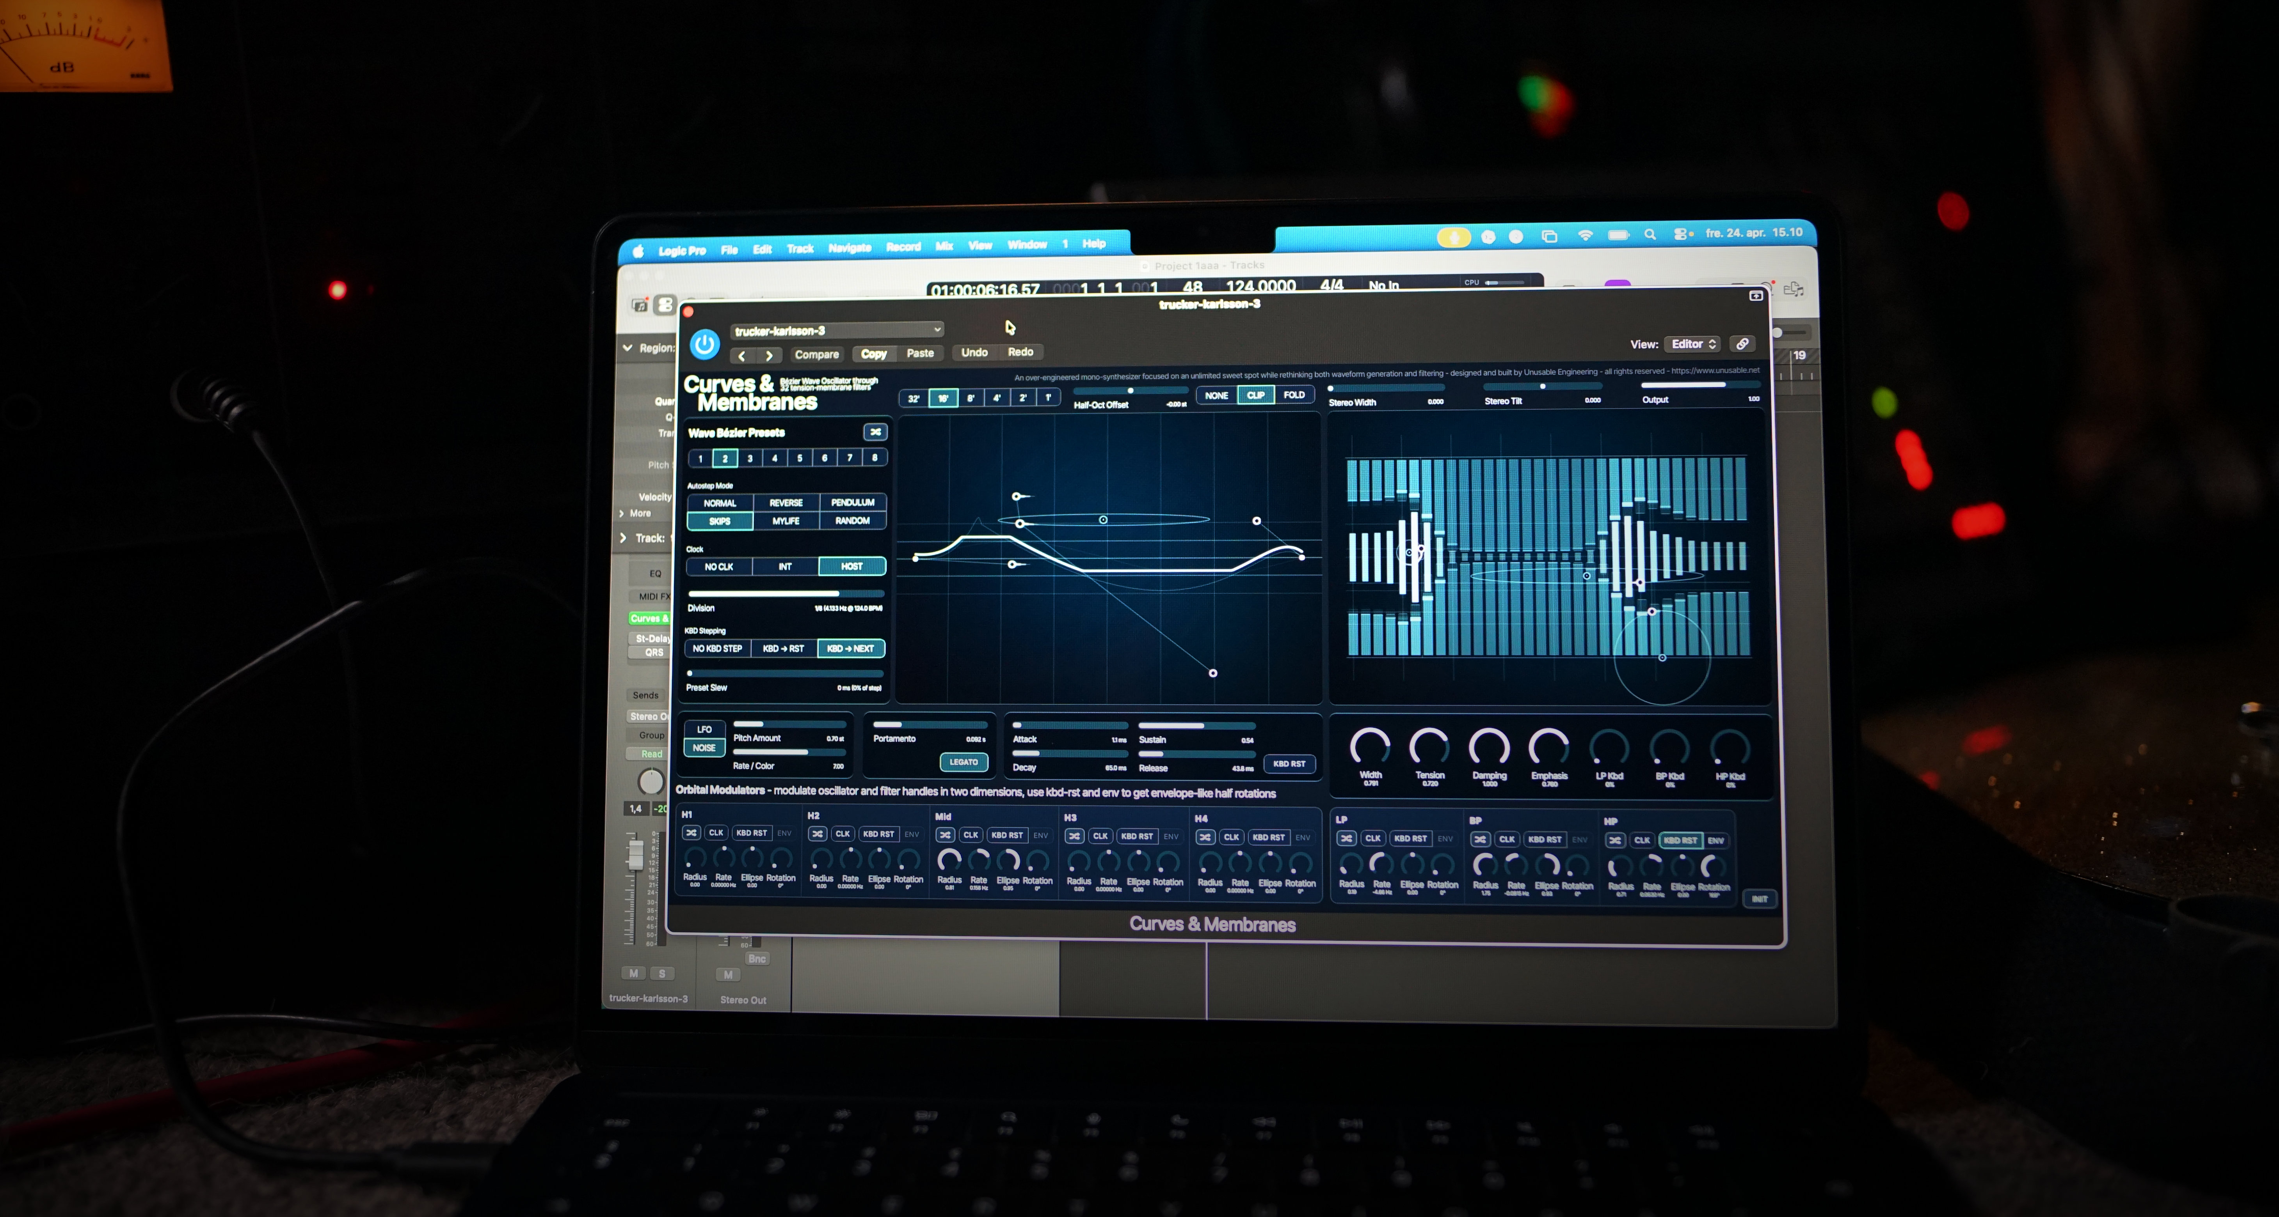Switch modulation source to LFO
The height and width of the screenshot is (1217, 2279).
704,729
